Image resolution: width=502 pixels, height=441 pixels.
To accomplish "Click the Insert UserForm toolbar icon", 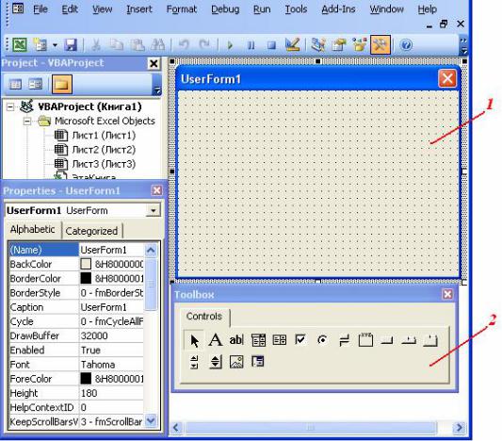I will coord(40,44).
